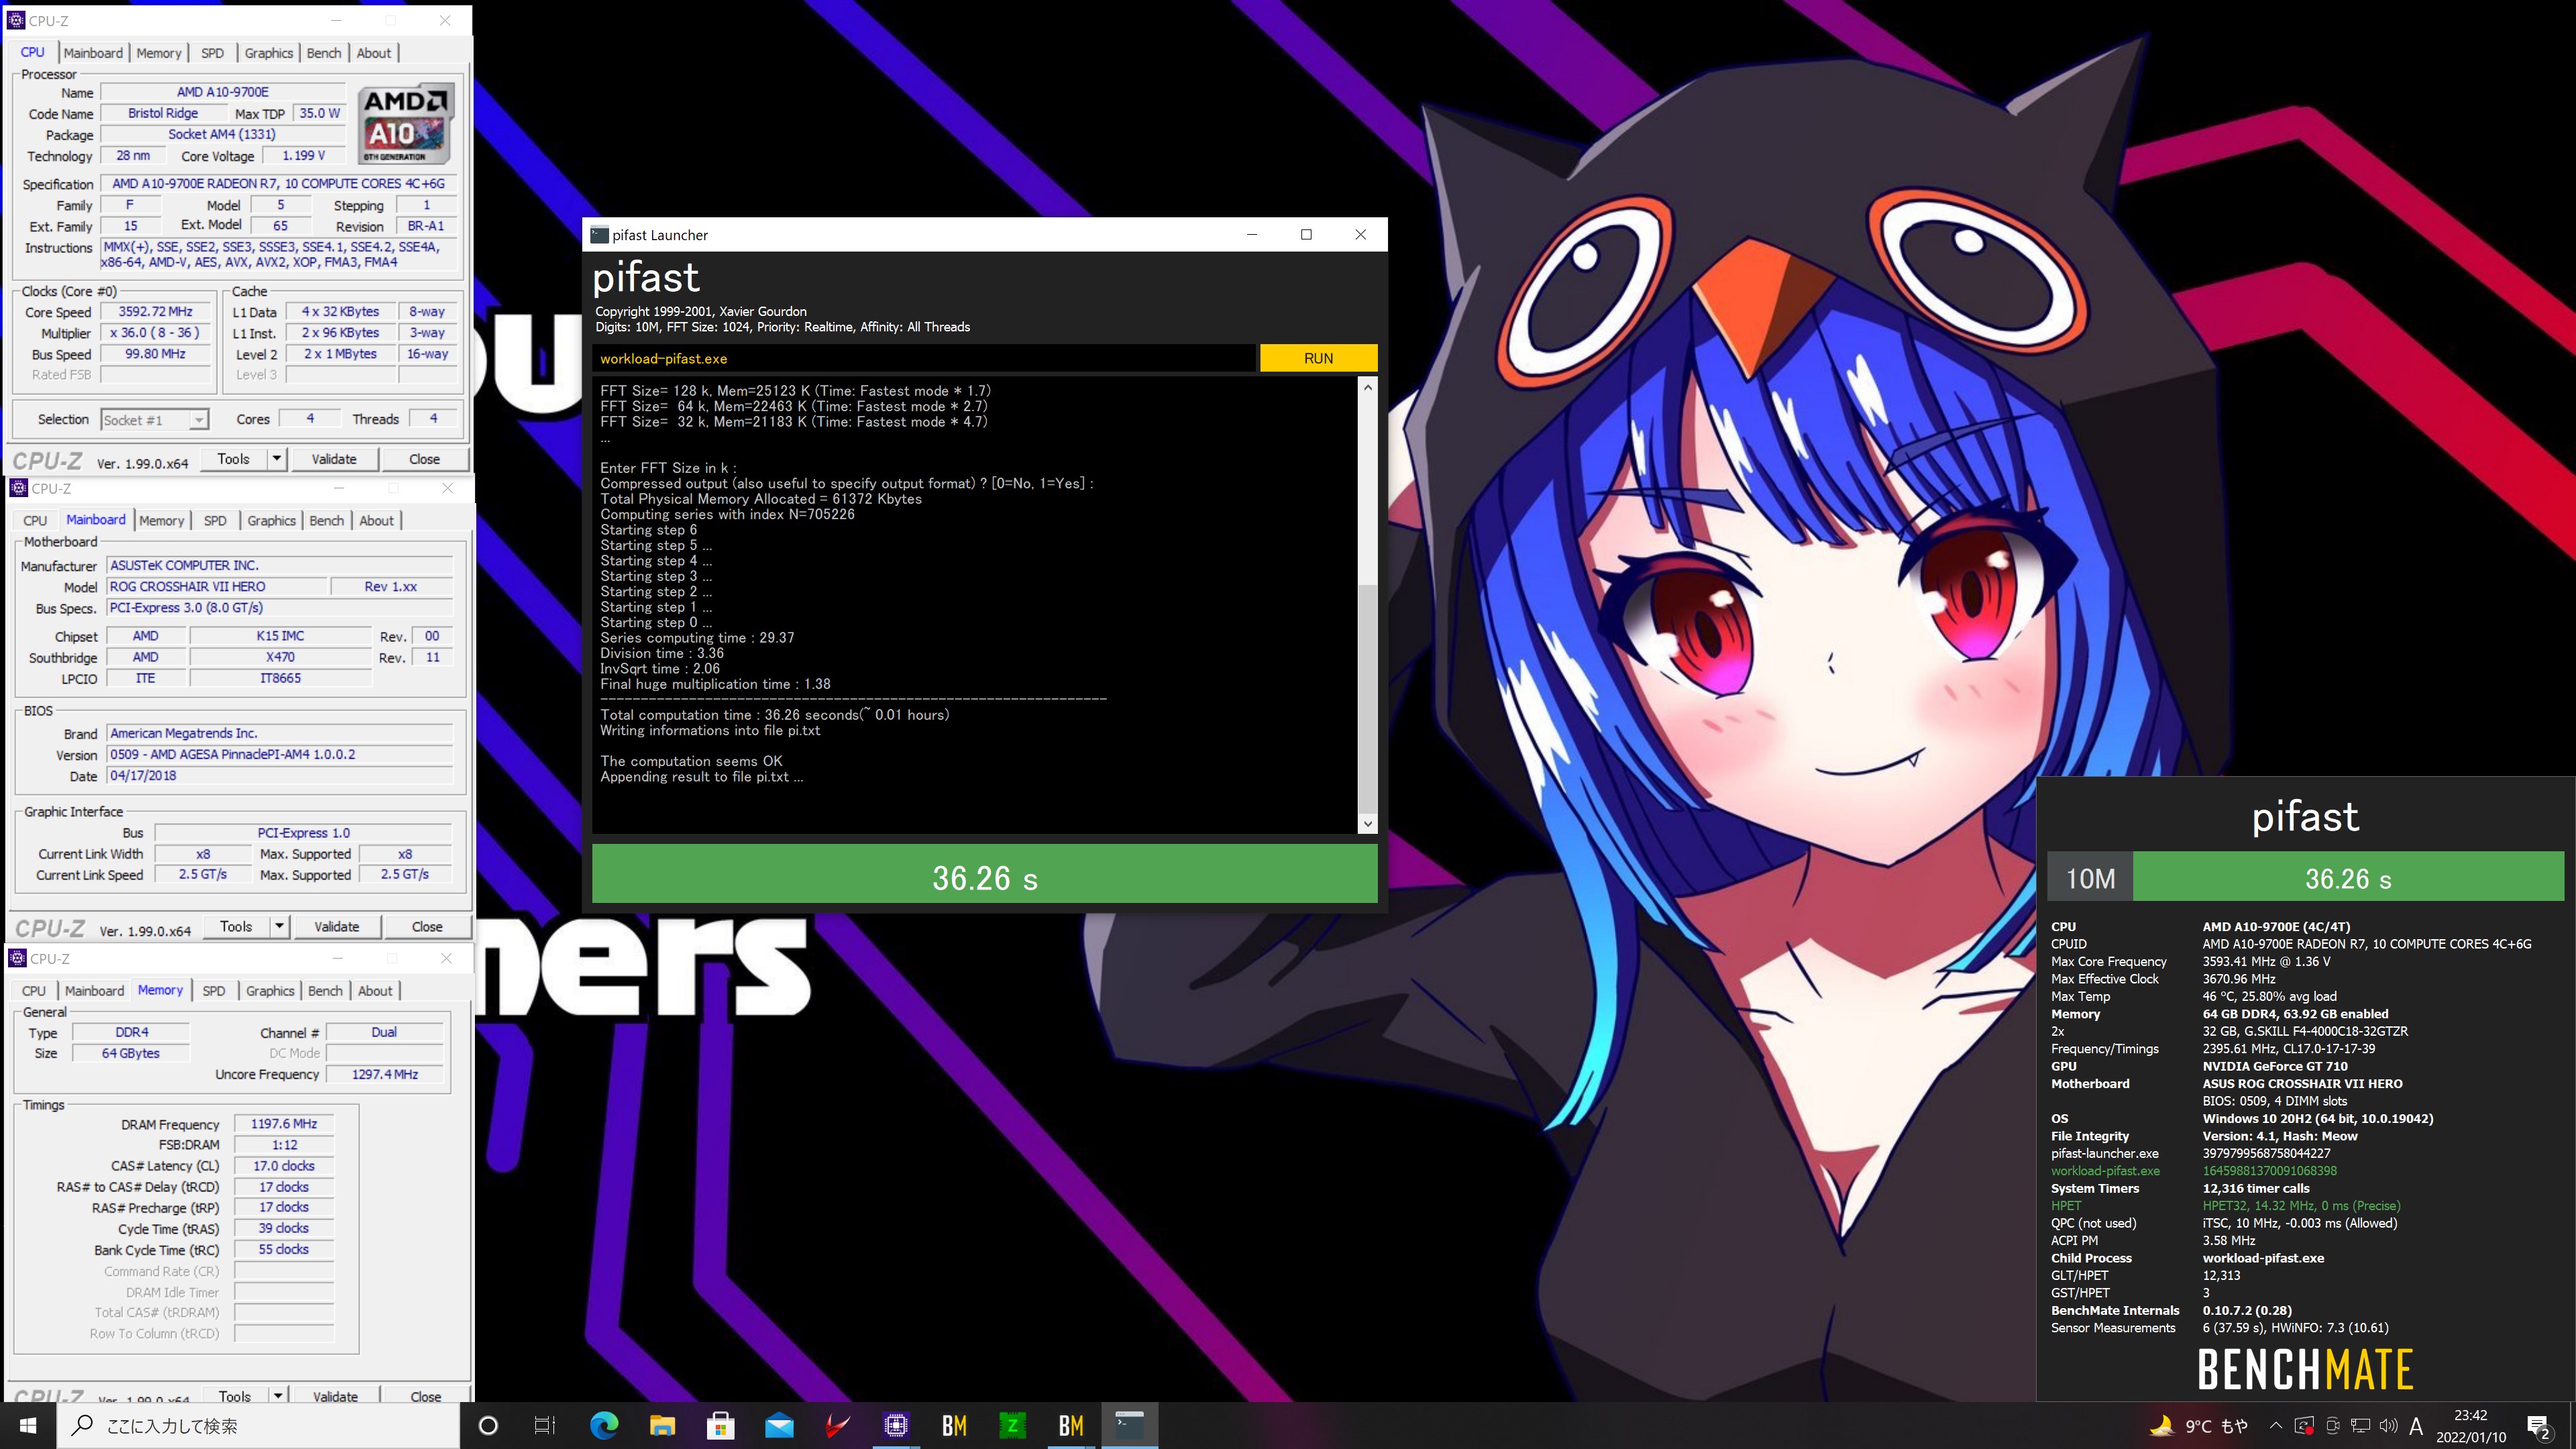Click the pifast console scroll-down arrow
This screenshot has width=2576, height=1449.
[x=1367, y=824]
